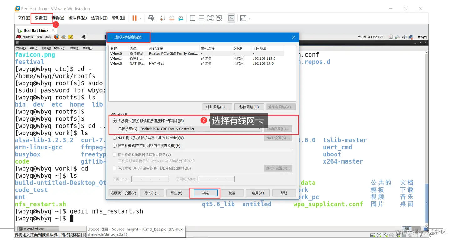
Task: Click the orange pause VM icon
Action: coord(134,18)
